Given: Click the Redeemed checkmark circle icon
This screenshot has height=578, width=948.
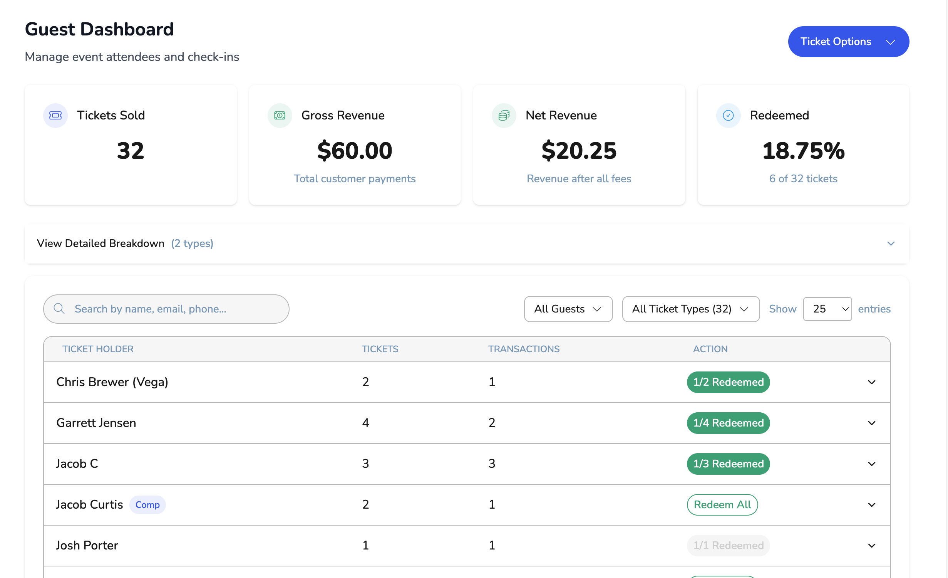Looking at the screenshot, I should click(728, 115).
